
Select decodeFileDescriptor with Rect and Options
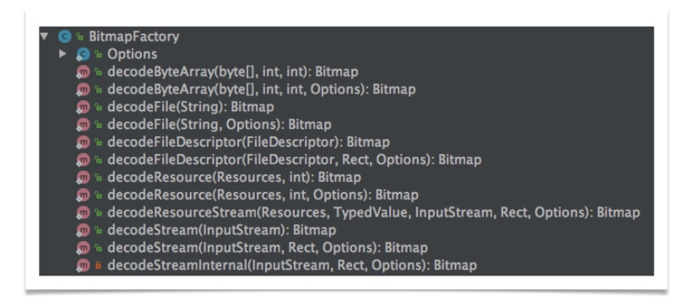click(295, 160)
